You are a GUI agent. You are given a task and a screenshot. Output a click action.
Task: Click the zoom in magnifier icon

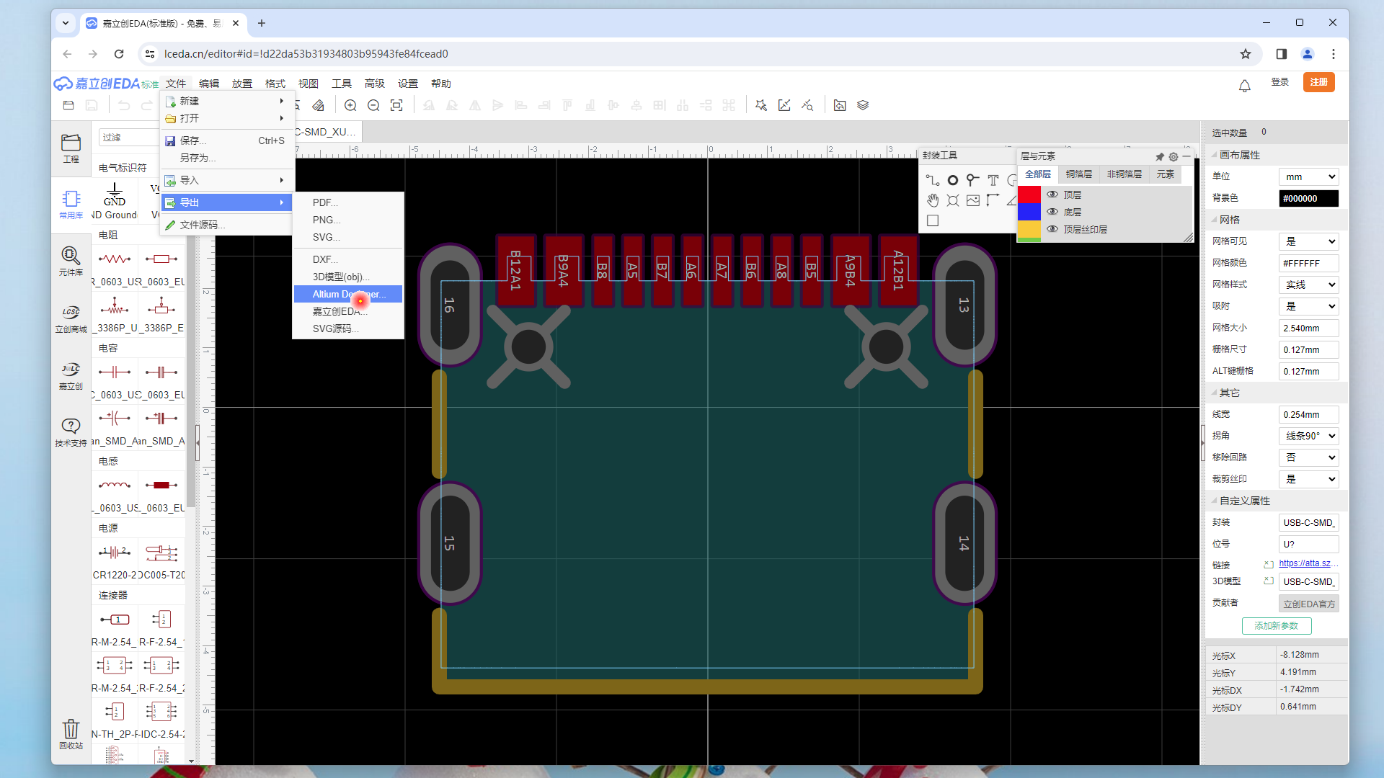pyautogui.click(x=350, y=106)
